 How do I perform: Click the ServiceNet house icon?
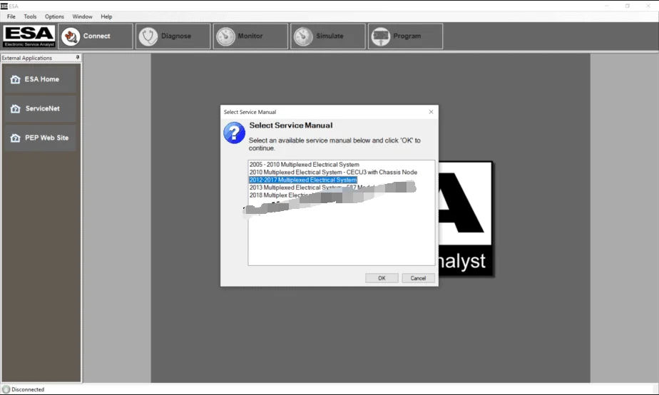(15, 109)
